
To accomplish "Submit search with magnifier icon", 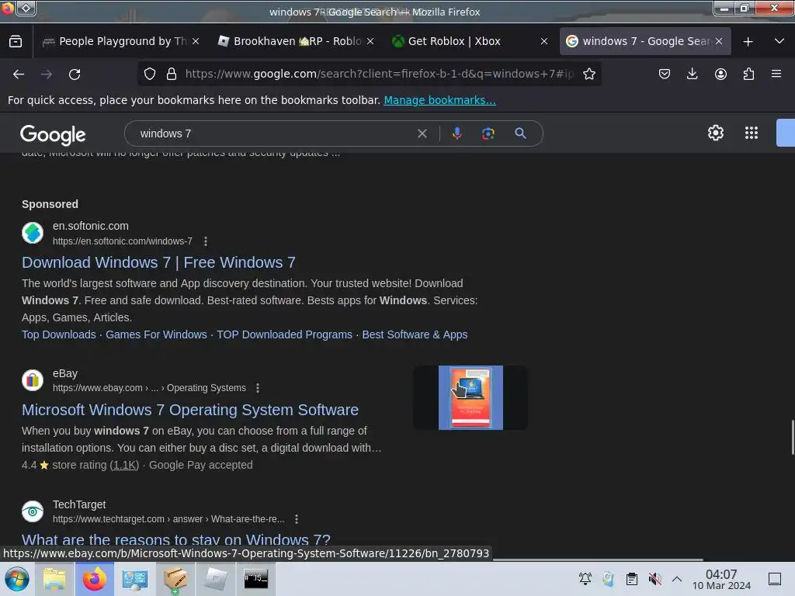I will 520,133.
